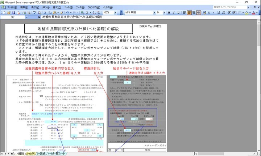Toggle center alignment button
The width and height of the screenshot is (261, 156).
pyautogui.click(x=189, y=13)
